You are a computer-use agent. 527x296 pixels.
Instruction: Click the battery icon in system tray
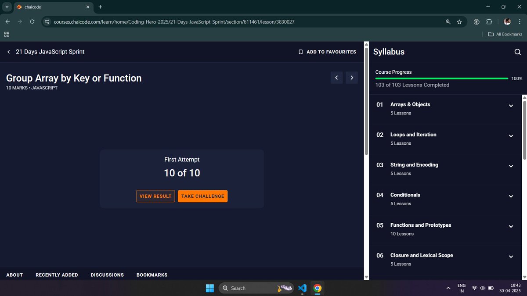[x=491, y=288]
